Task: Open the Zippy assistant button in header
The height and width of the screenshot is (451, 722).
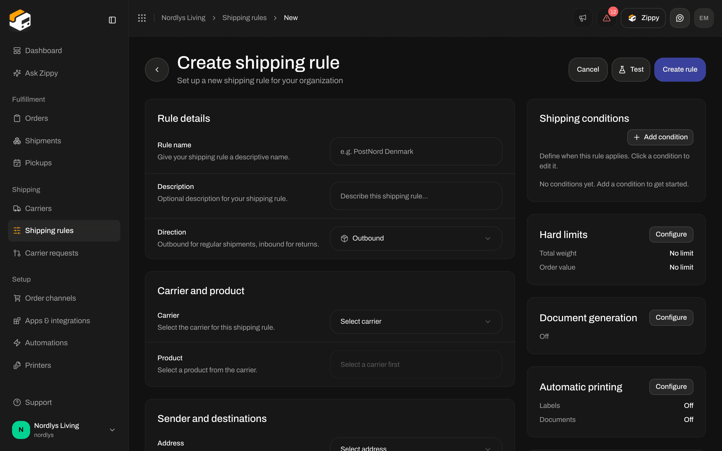Action: [643, 18]
